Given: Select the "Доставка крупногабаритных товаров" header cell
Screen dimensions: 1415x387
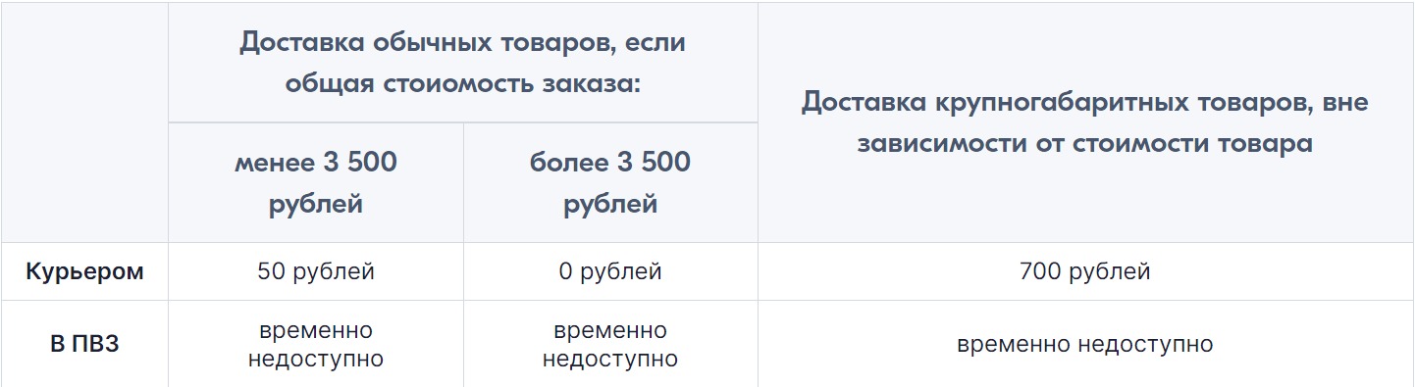Looking at the screenshot, I should point(1085,122).
